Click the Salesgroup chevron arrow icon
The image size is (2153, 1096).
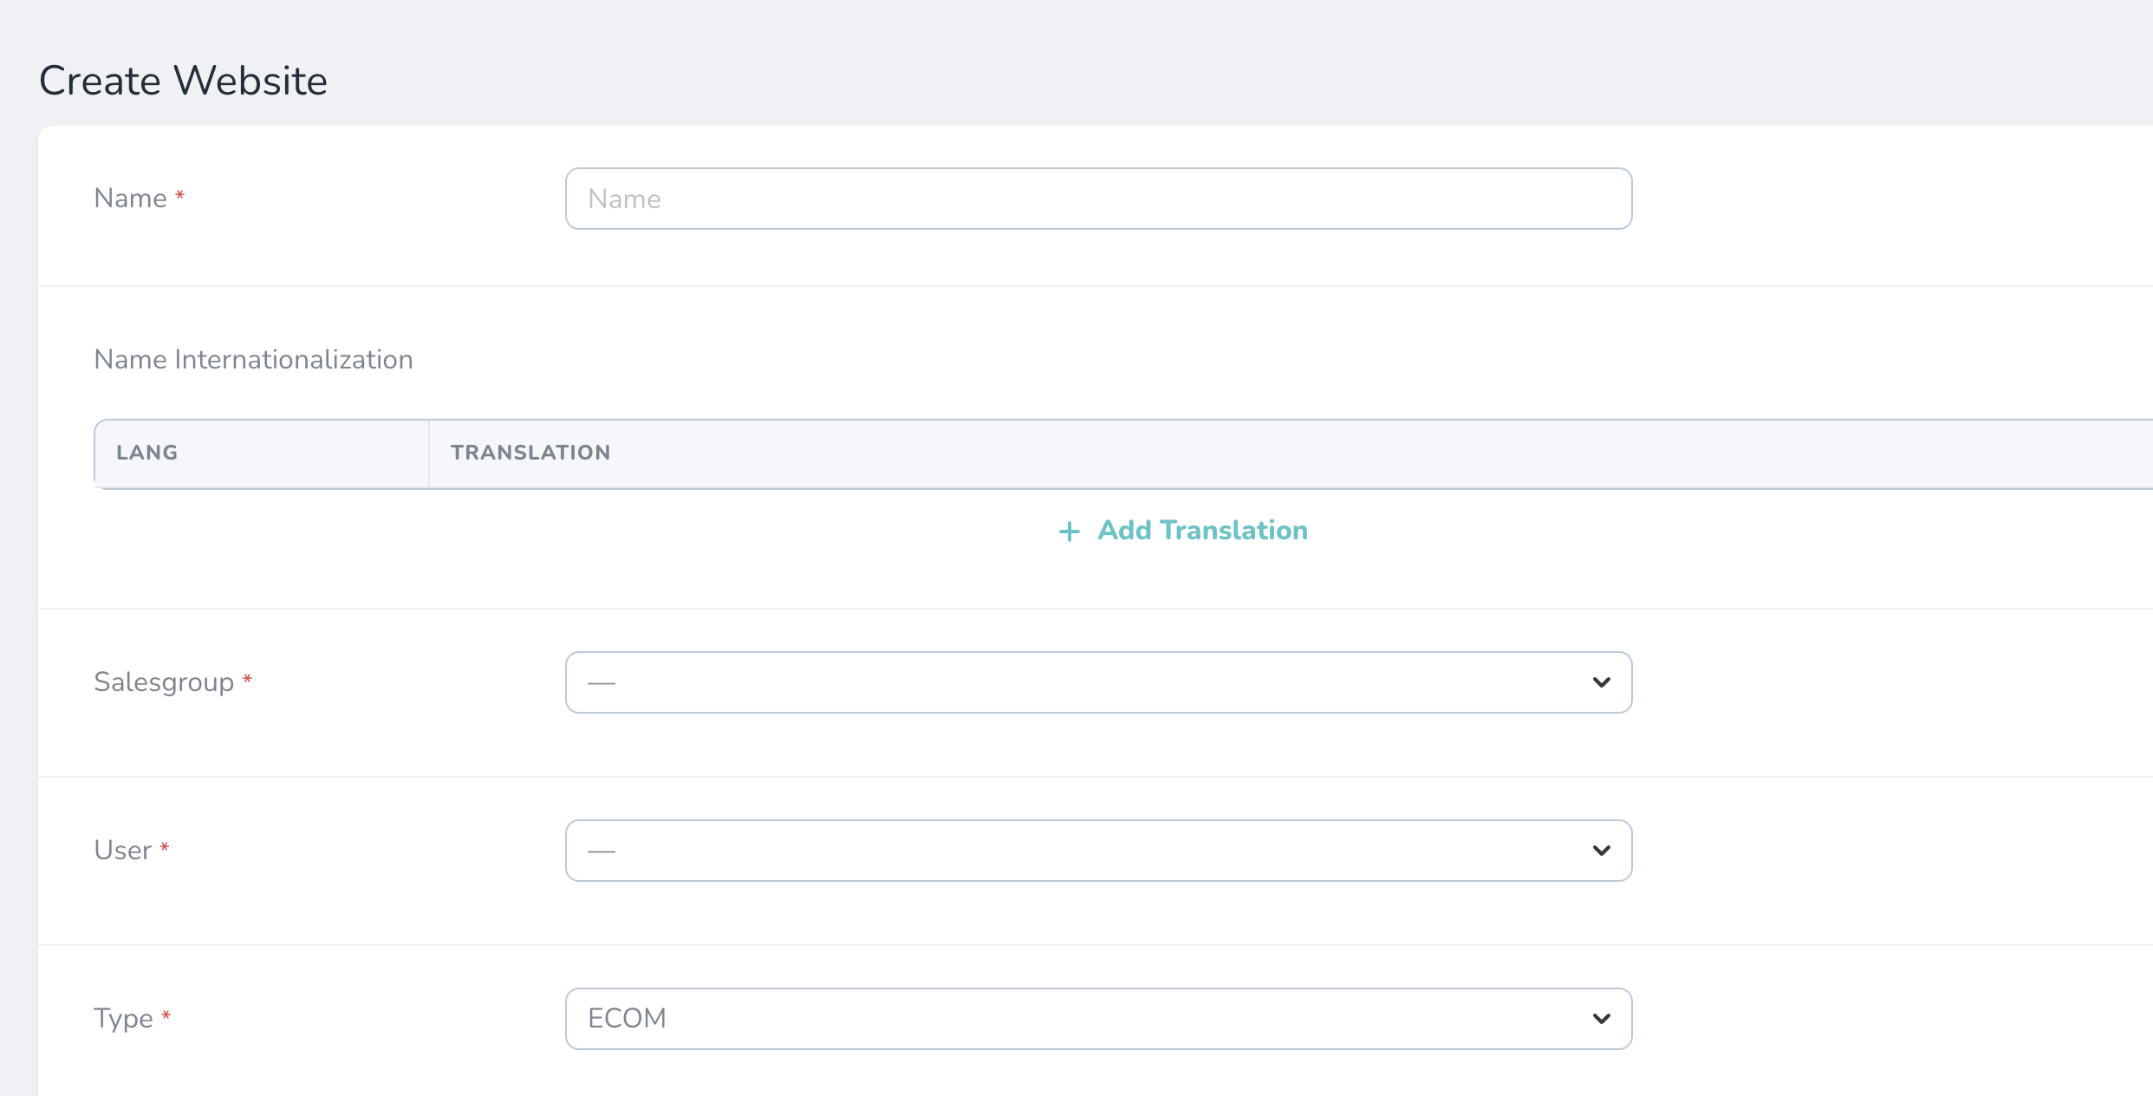[x=1601, y=682]
